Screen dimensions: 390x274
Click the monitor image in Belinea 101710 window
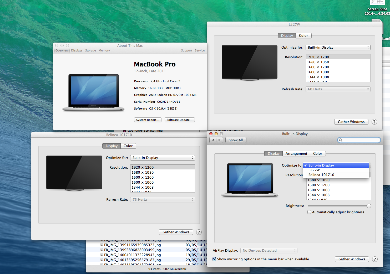pos(74,173)
